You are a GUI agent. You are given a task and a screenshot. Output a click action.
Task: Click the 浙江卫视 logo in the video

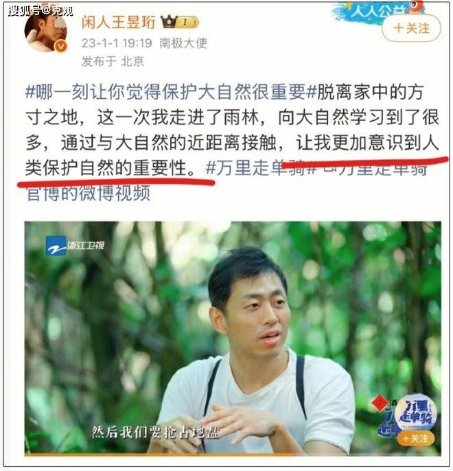click(x=75, y=245)
